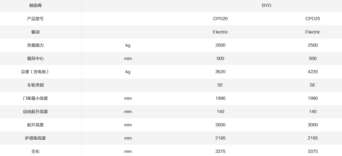
Task: Select the 3620 total weight value
Action: 220,72
